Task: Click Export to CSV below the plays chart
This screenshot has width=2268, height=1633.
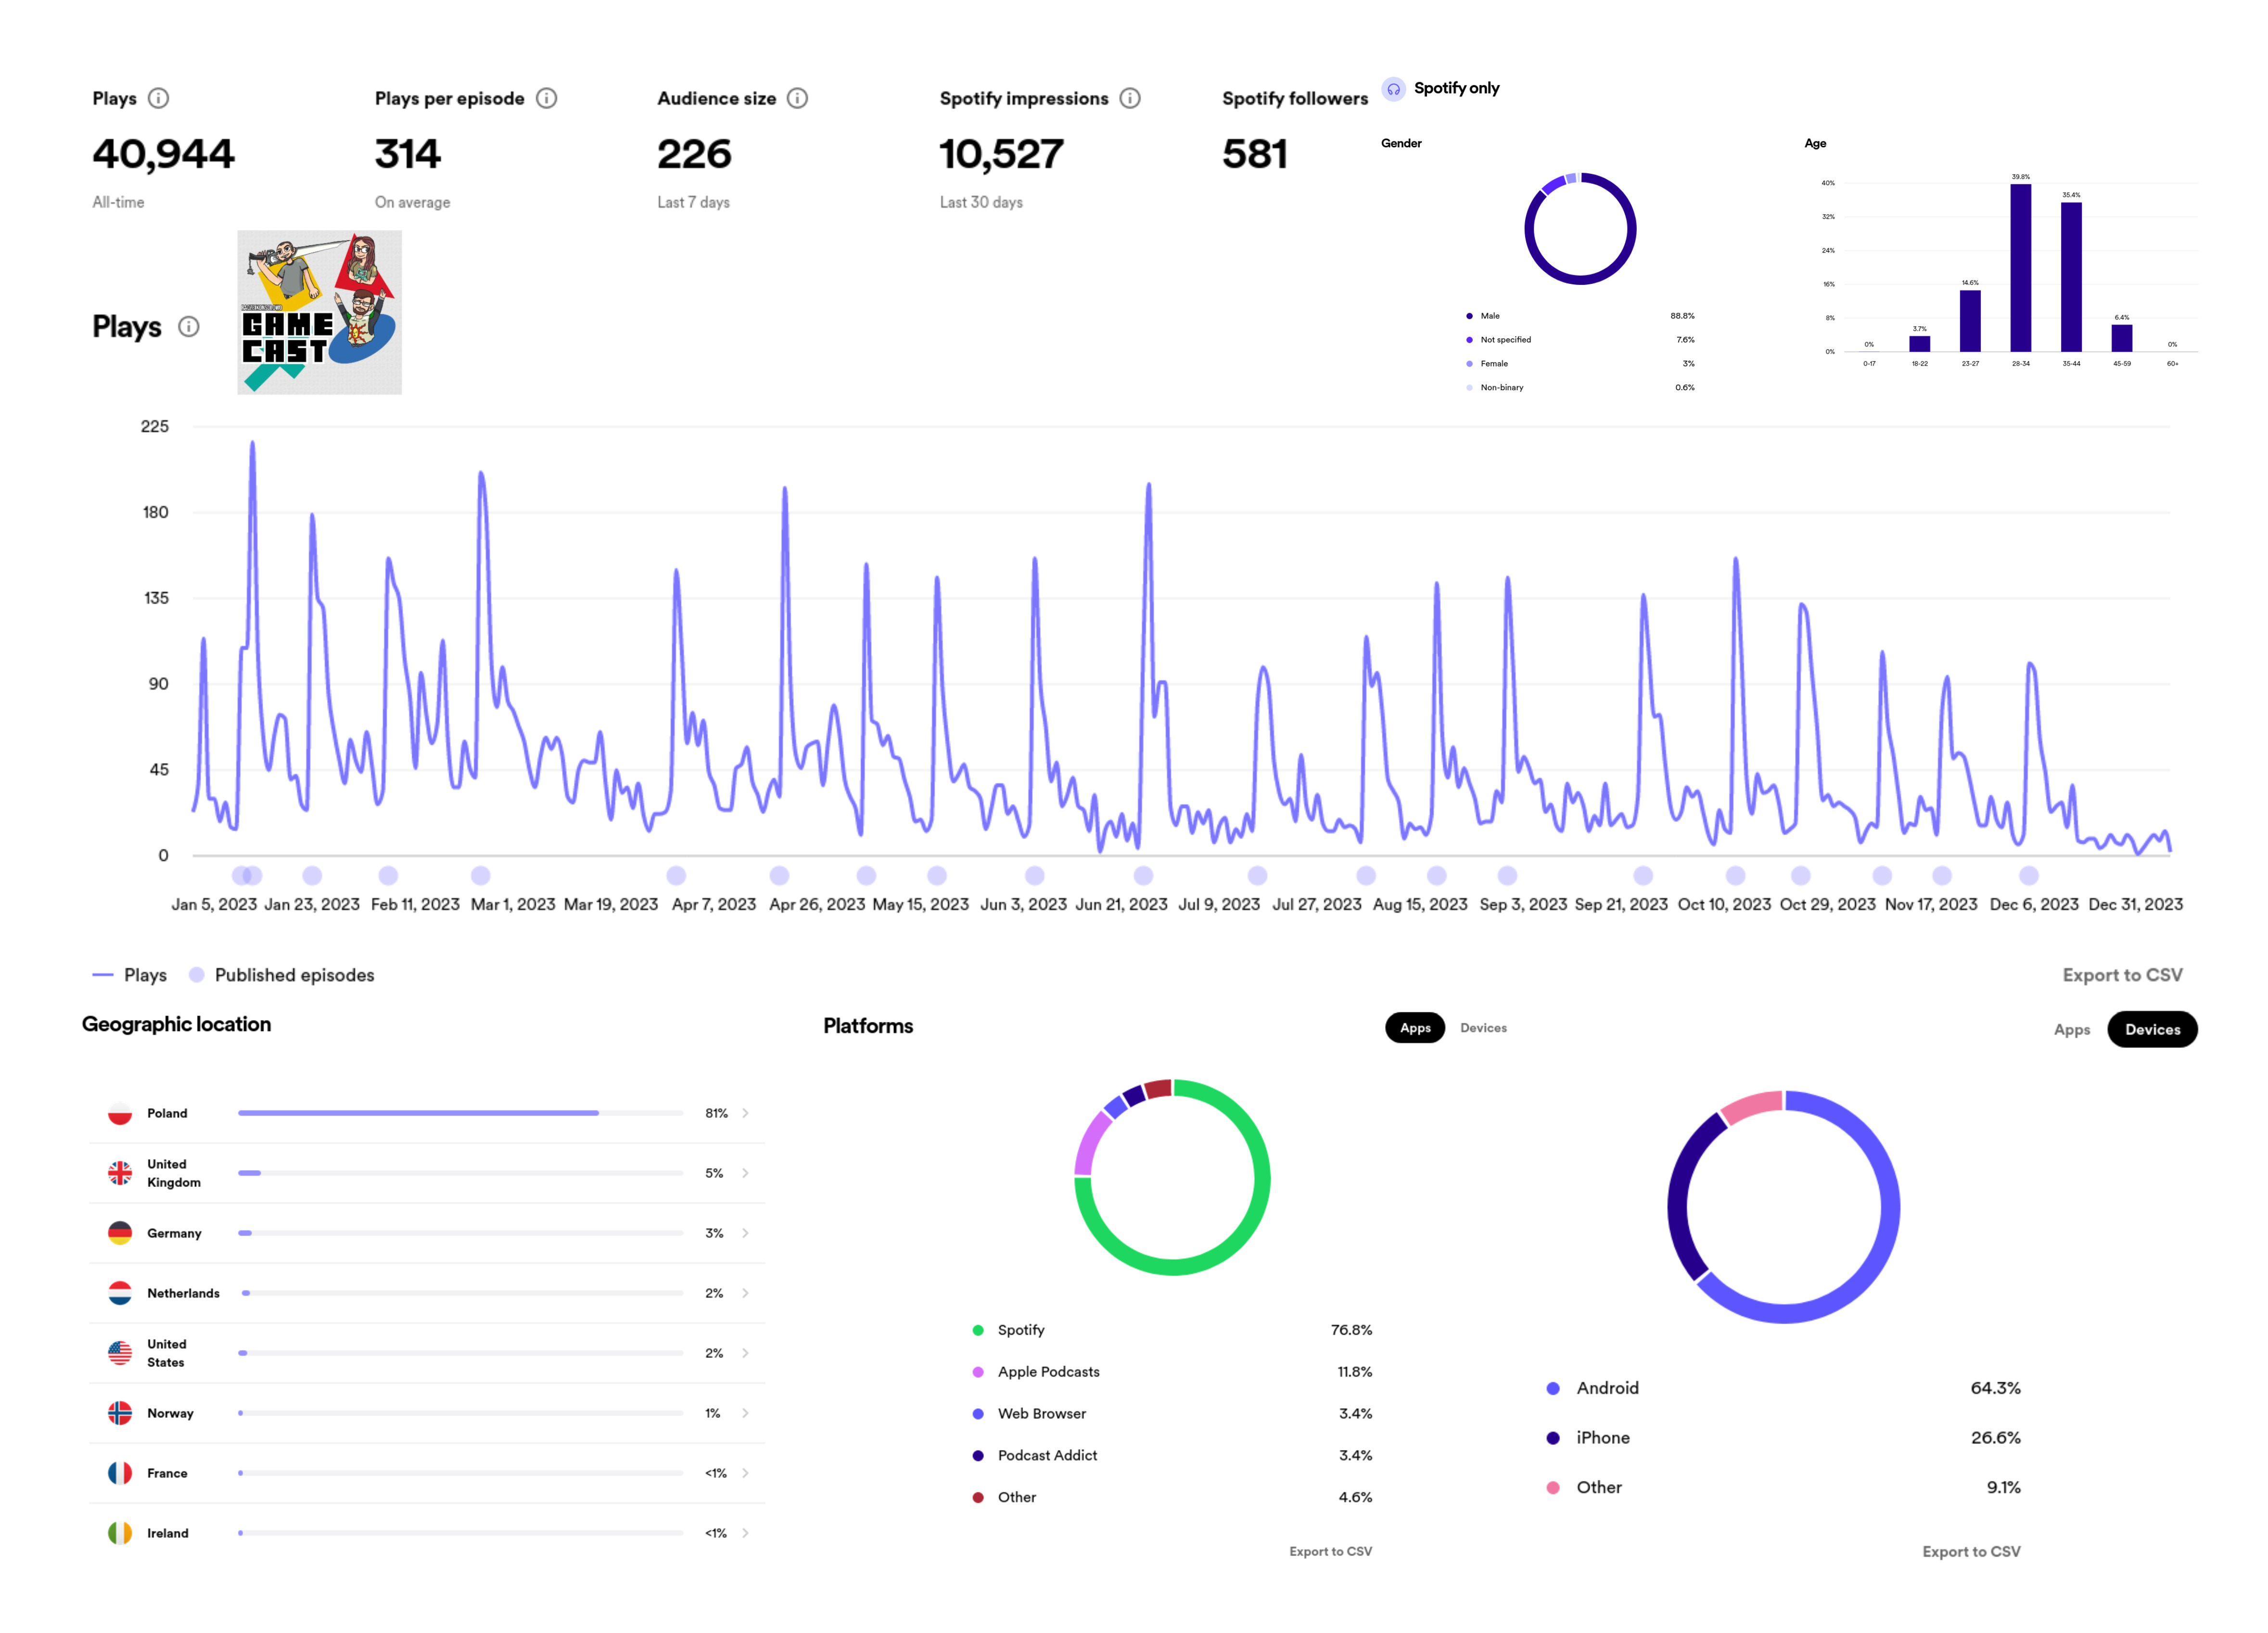Action: click(x=2122, y=975)
